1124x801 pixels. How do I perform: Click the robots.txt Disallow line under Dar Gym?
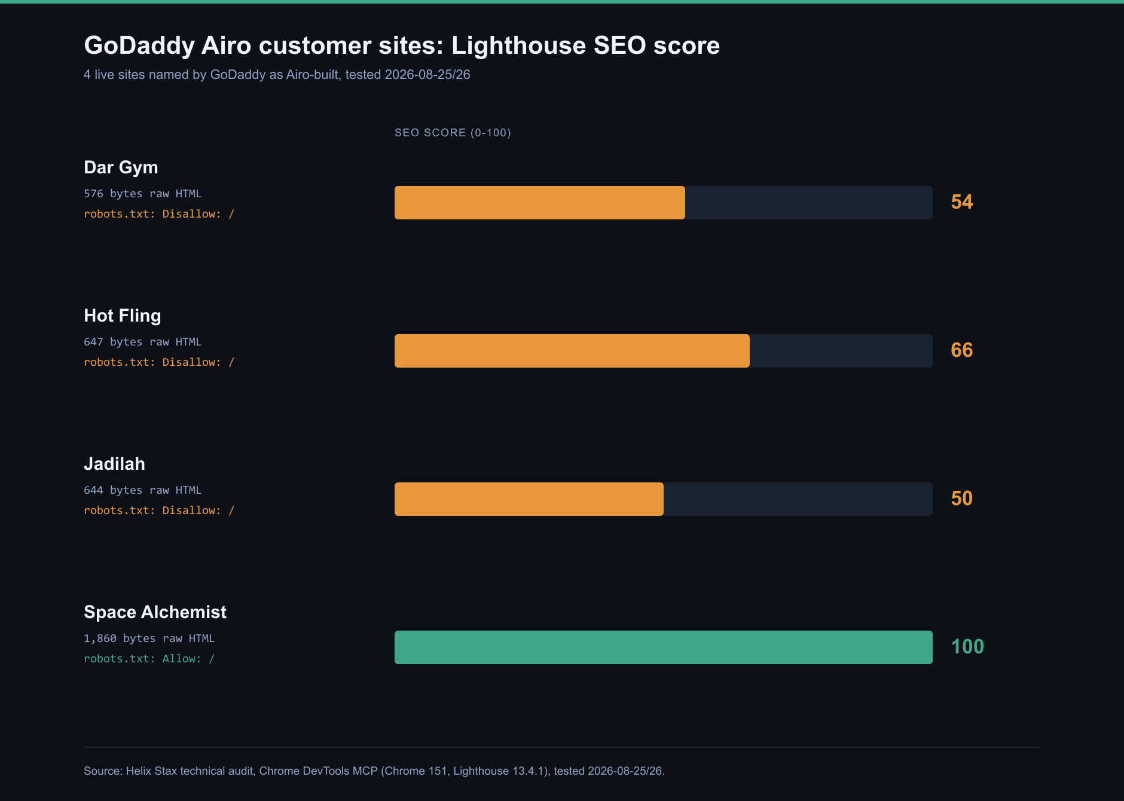(159, 214)
